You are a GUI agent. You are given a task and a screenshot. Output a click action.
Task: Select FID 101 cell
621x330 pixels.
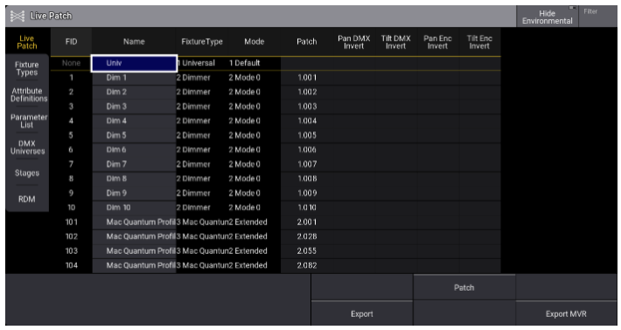coord(72,222)
